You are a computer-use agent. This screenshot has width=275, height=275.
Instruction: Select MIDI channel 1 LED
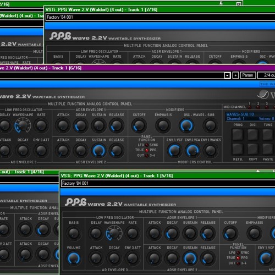(250, 107)
